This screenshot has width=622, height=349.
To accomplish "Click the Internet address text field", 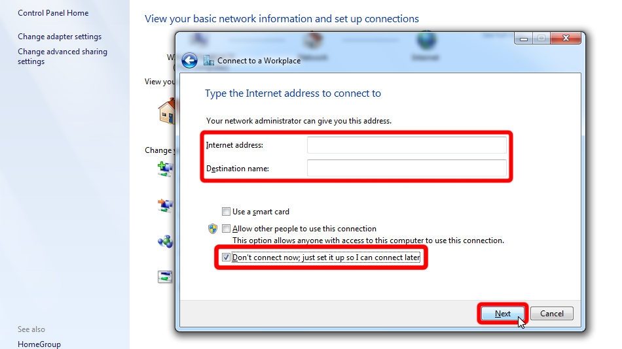I will point(407,144).
